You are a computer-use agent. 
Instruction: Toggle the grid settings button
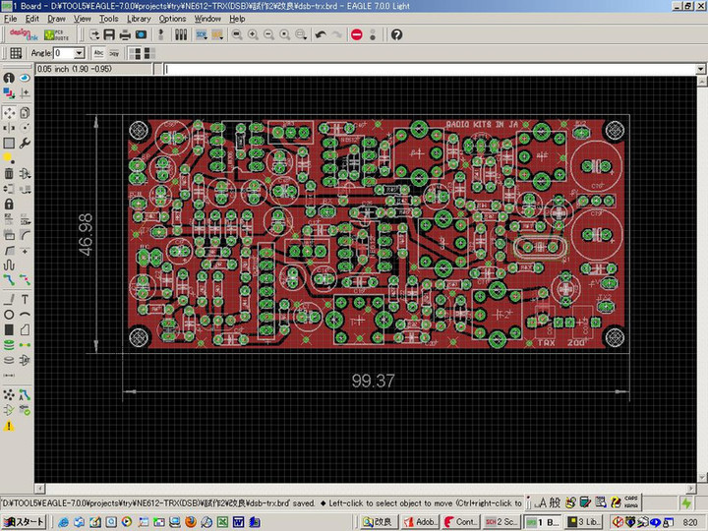pos(15,52)
